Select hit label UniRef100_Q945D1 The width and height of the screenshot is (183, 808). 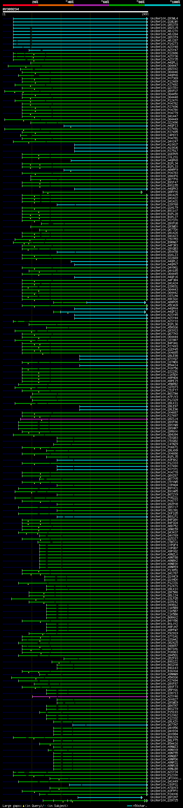pos(164,655)
